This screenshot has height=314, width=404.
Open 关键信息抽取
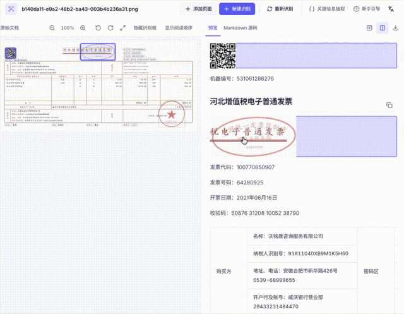(327, 9)
